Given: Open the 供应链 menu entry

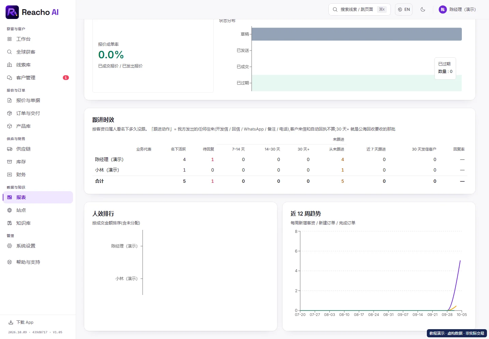Looking at the screenshot, I should [38, 149].
